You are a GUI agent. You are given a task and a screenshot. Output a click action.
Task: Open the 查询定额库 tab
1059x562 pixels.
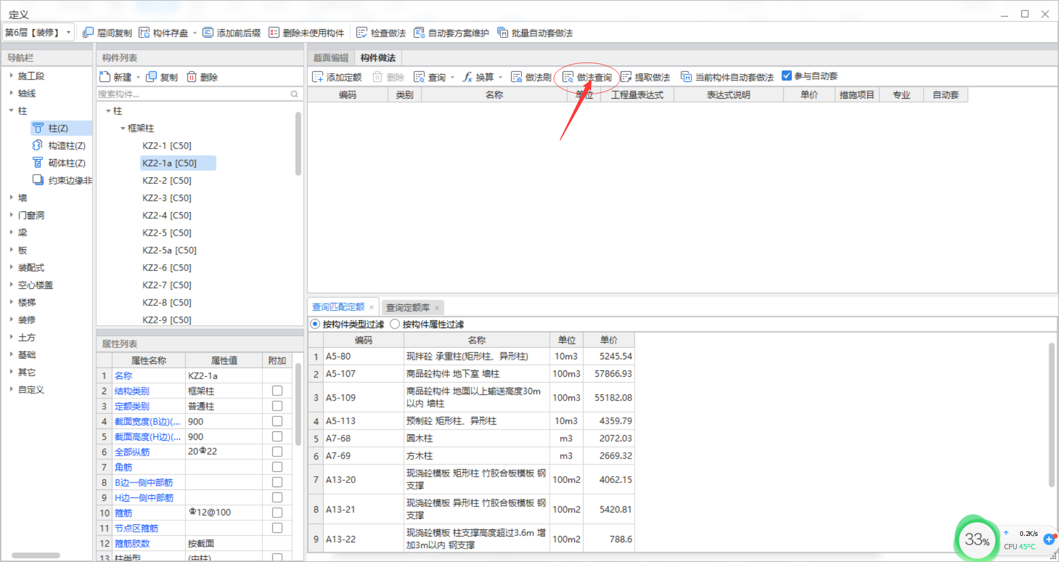pos(408,307)
